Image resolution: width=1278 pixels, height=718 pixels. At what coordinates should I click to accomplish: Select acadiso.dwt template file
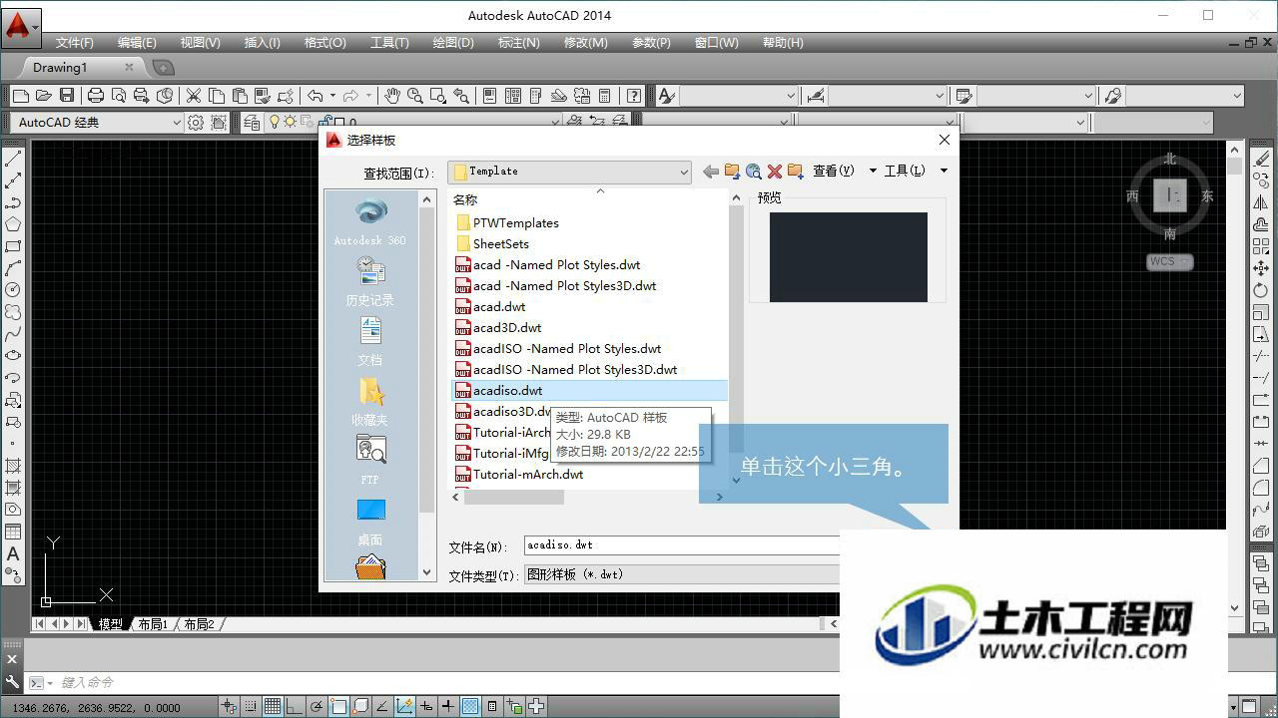tap(589, 391)
